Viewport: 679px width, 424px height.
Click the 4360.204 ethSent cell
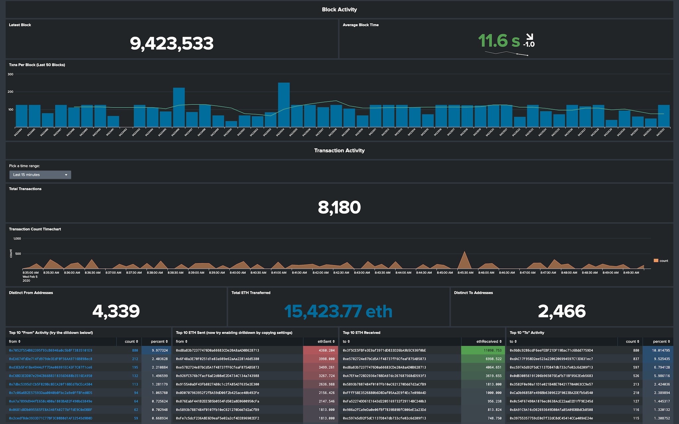click(321, 350)
